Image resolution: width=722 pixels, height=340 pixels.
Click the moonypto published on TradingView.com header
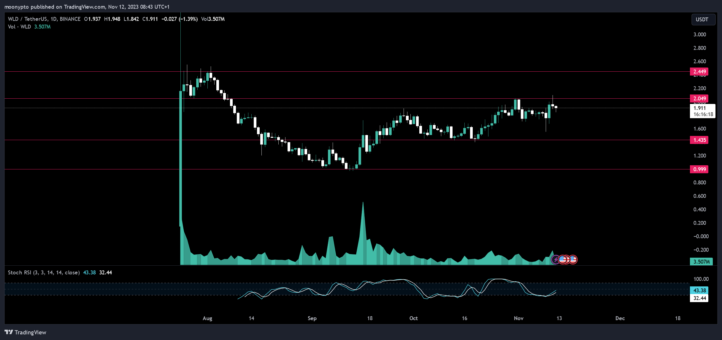pyautogui.click(x=87, y=7)
